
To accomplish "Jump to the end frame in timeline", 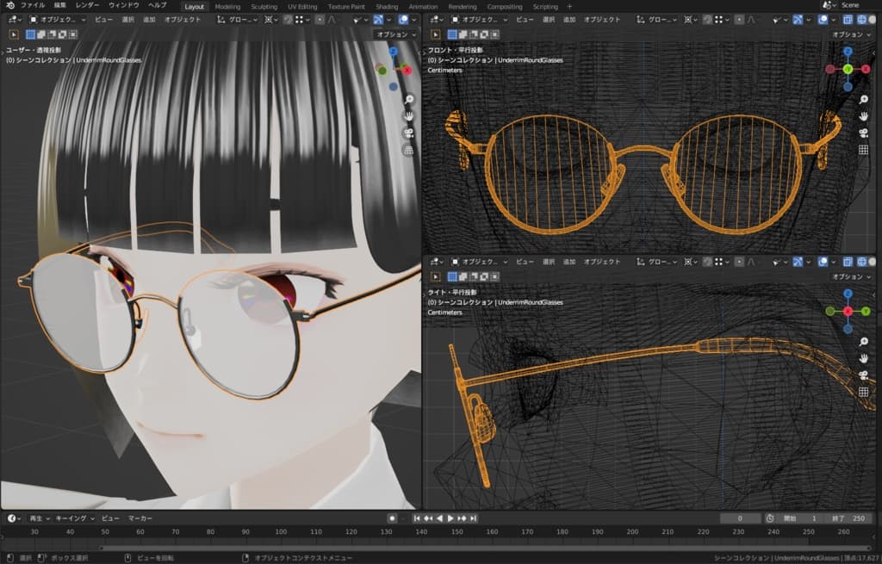I will [x=473, y=518].
